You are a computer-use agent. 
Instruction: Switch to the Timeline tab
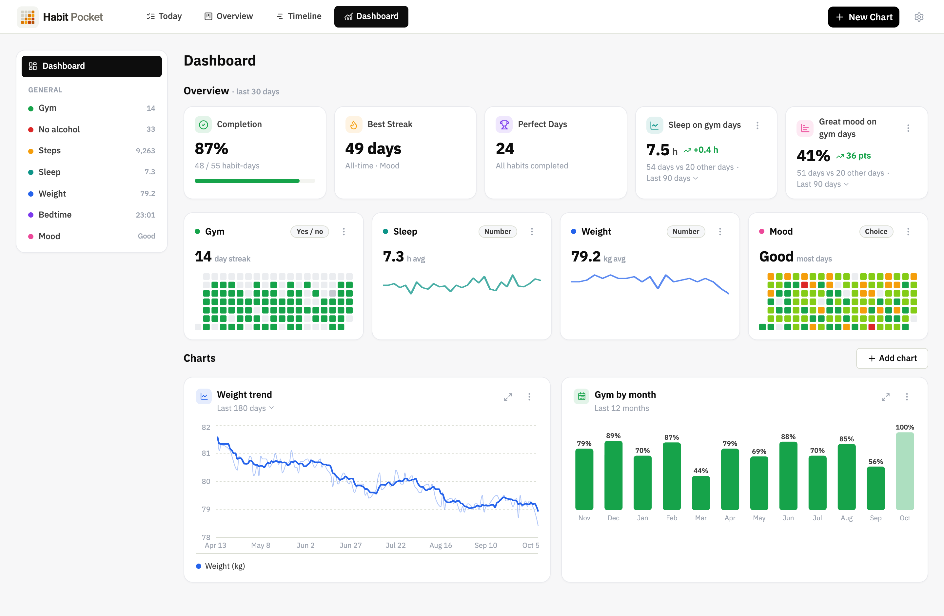(299, 16)
